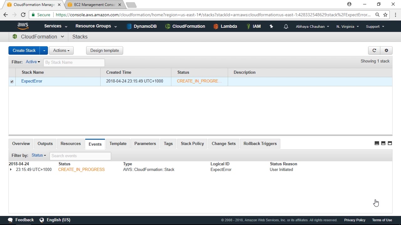The image size is (401, 225).
Task: Switch to the Overview tab
Action: tap(21, 143)
